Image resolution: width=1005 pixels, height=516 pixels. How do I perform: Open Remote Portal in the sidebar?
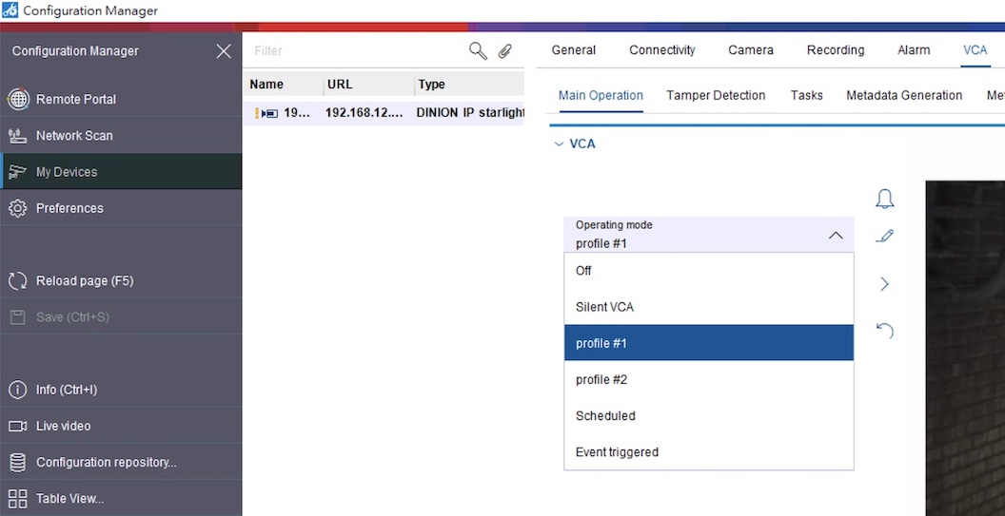coord(121,99)
